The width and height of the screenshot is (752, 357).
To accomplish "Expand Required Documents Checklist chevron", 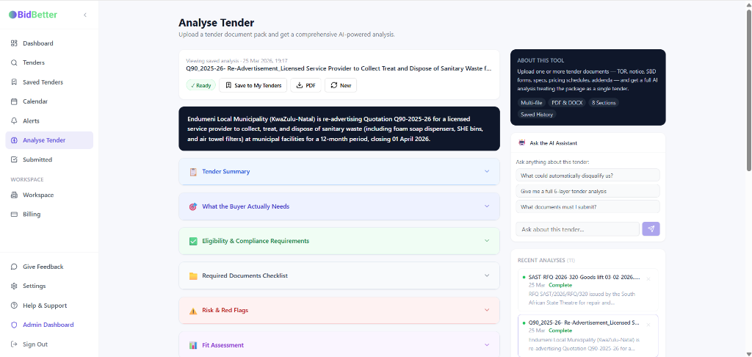I will 487,275.
